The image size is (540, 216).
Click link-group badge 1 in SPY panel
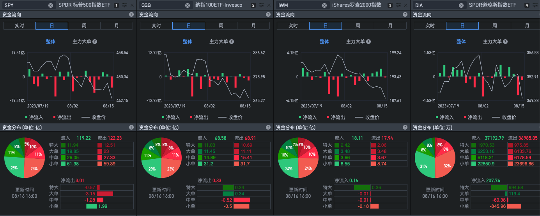click(x=116, y=5)
